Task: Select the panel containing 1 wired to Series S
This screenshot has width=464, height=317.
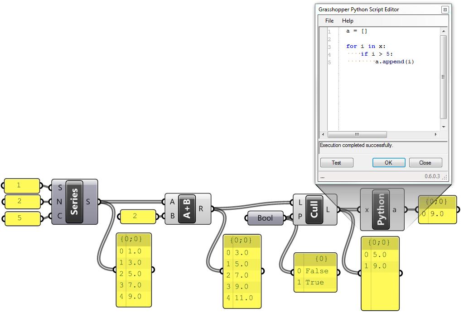Action: click(22, 185)
